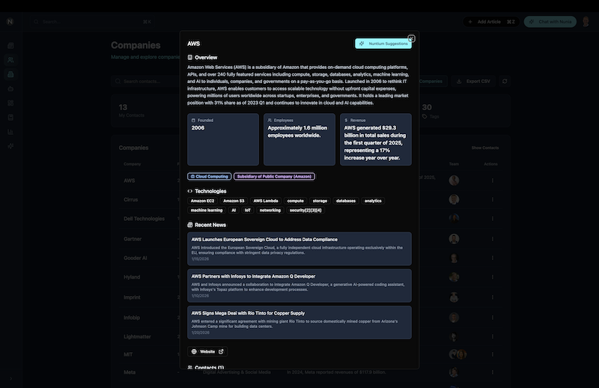
Task: Select the analytics technology chip
Action: point(373,201)
